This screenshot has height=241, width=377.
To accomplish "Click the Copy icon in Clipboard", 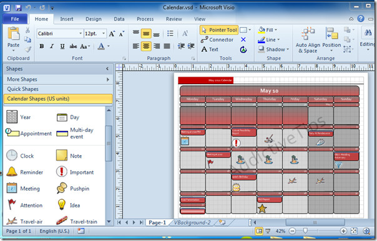I will tap(27, 39).
